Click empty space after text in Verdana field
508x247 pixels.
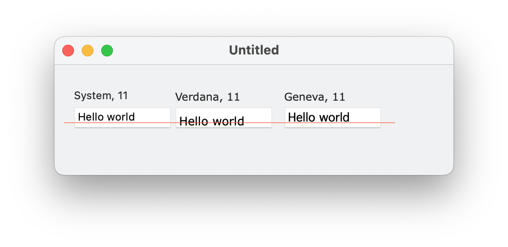click(x=257, y=118)
